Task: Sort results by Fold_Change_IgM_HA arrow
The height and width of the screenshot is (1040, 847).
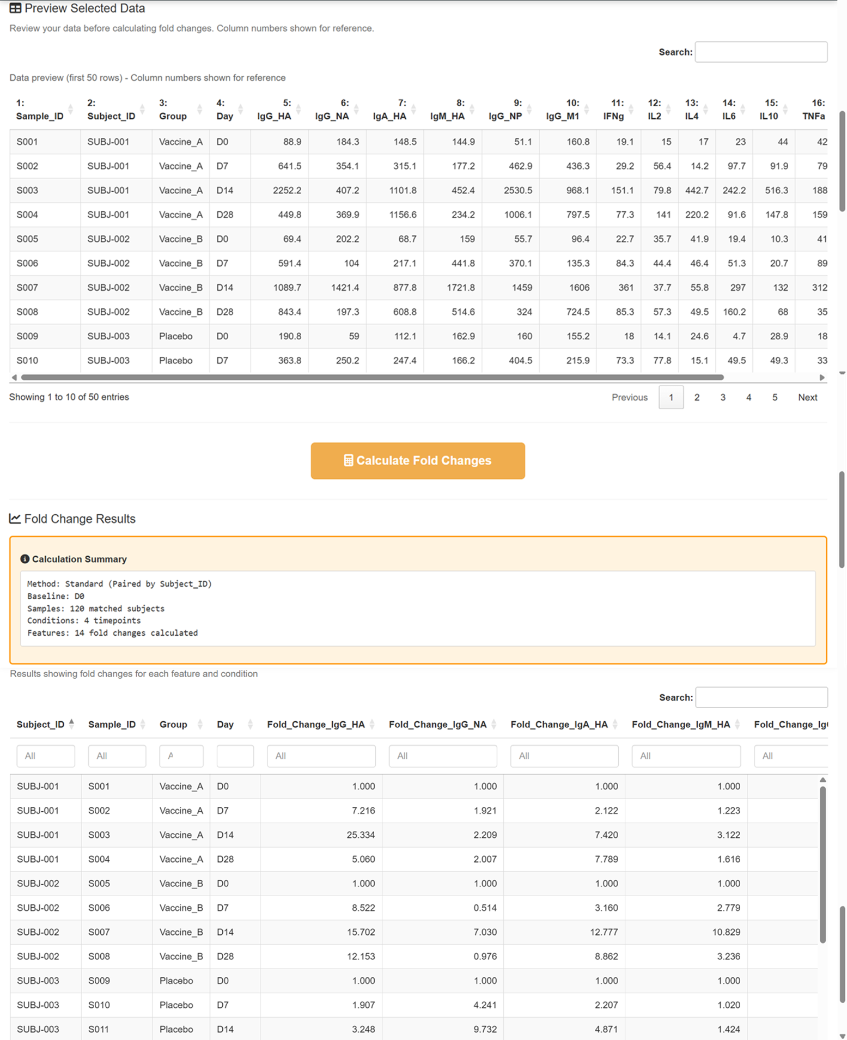Action: (x=737, y=724)
